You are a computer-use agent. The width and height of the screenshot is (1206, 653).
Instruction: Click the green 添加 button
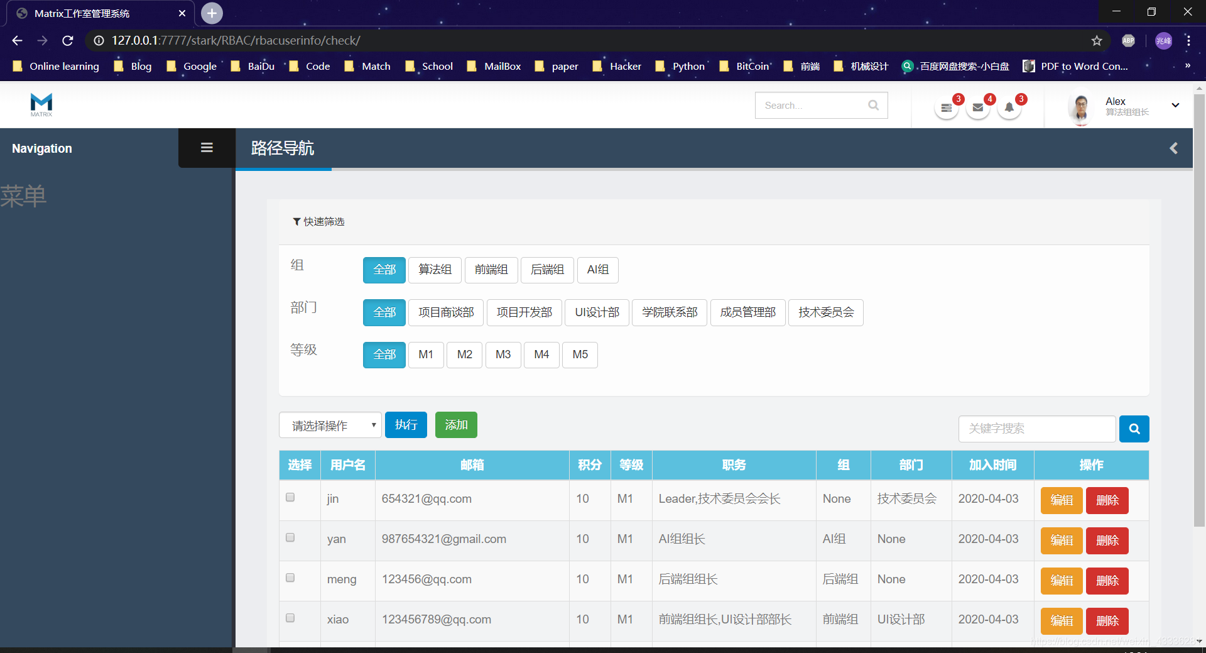(x=456, y=425)
